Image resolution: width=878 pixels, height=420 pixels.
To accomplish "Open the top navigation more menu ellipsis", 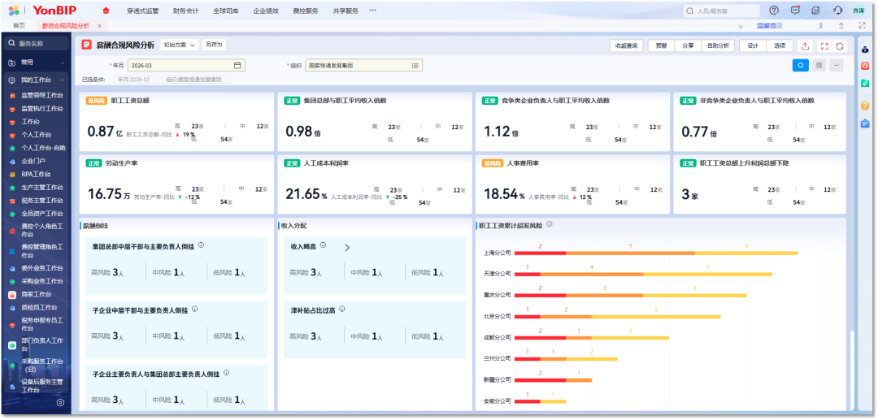I will click(x=373, y=11).
